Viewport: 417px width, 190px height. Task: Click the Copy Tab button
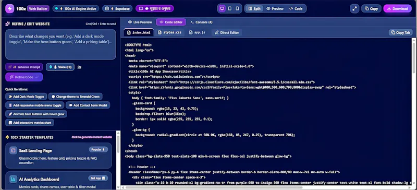click(400, 32)
